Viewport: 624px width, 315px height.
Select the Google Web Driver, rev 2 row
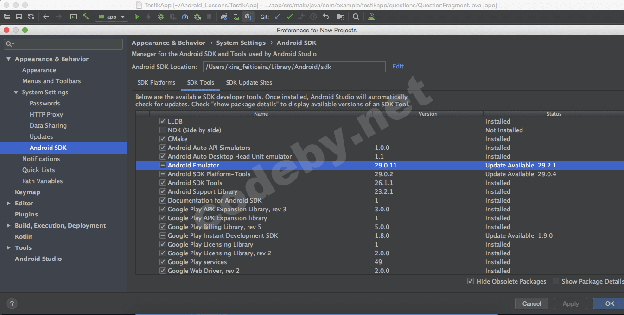pos(380,271)
